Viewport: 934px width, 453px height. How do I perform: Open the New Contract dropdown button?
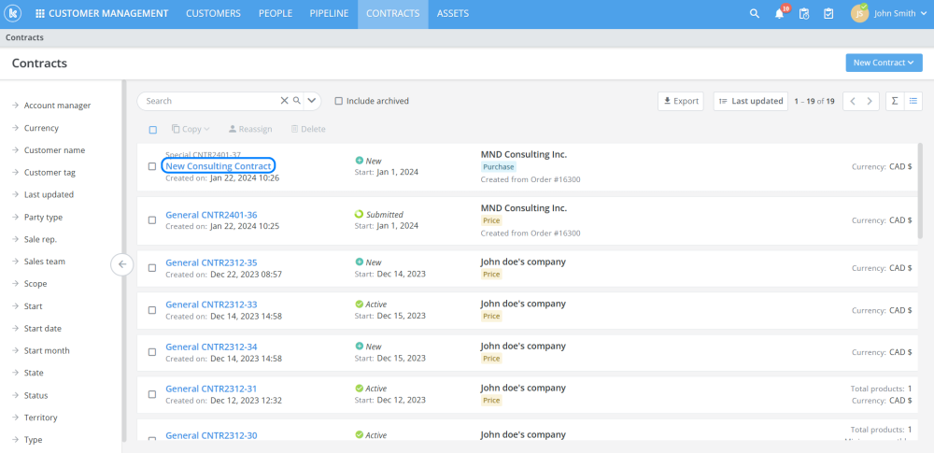coord(884,63)
